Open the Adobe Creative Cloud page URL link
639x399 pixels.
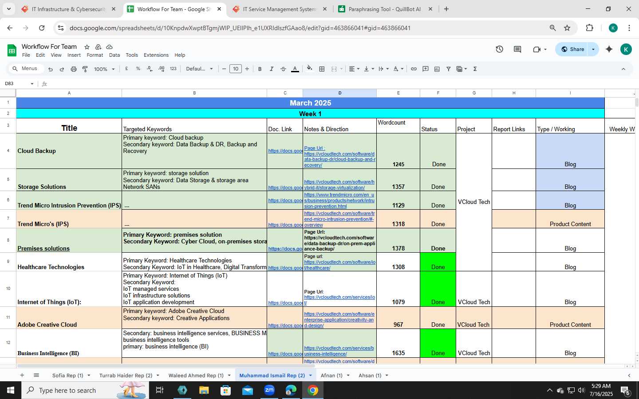339,320
